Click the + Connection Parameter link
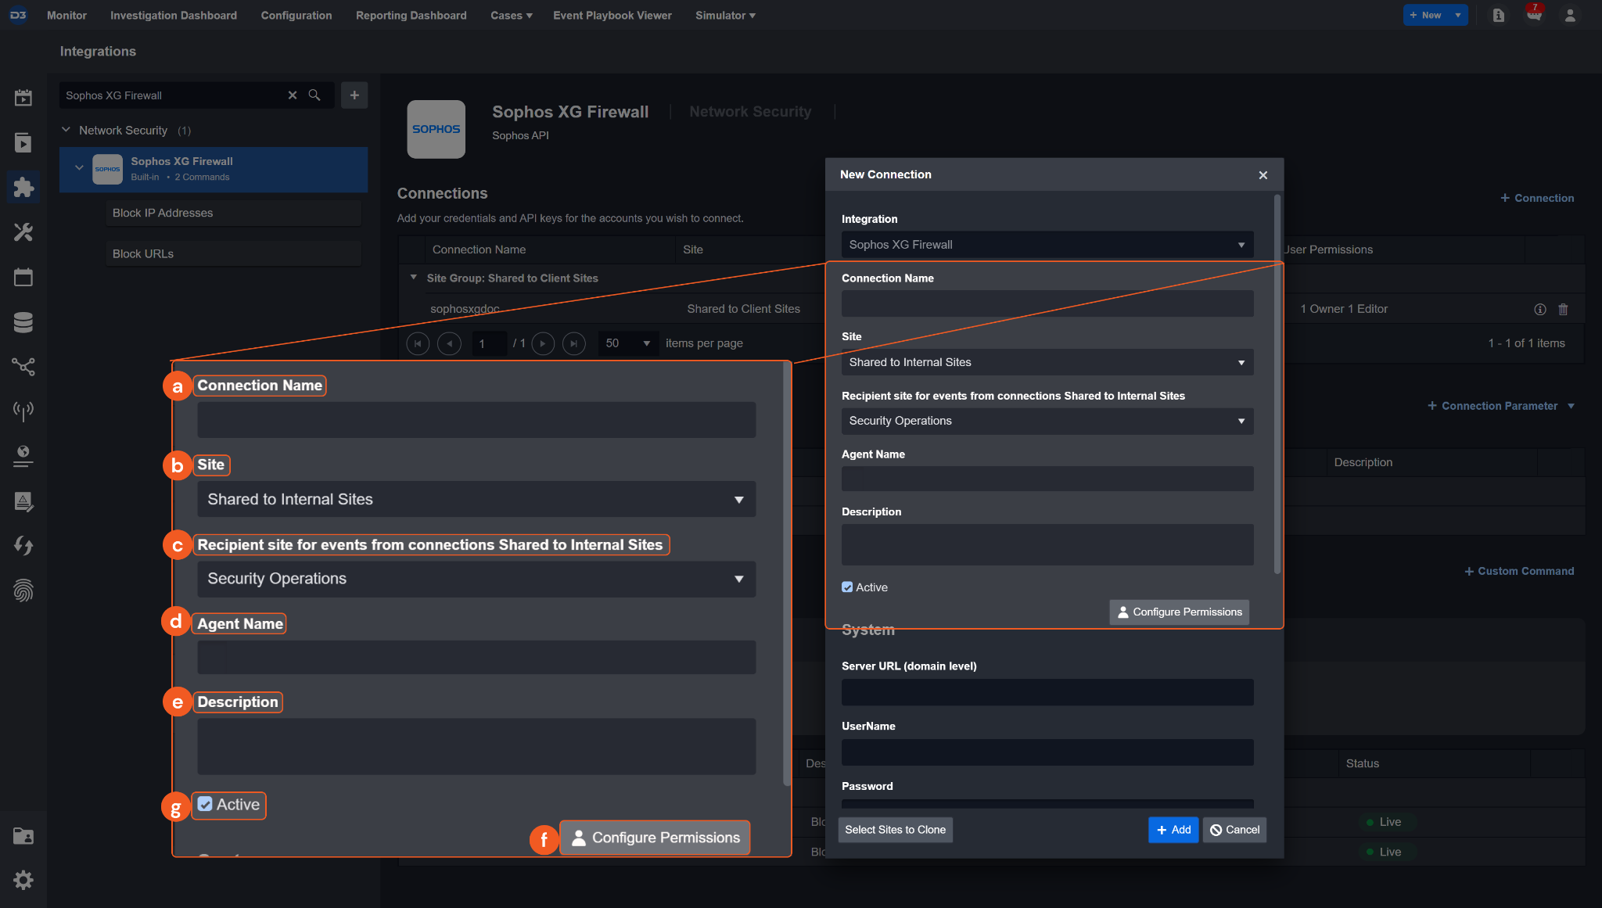This screenshot has width=1602, height=908. 1492,406
